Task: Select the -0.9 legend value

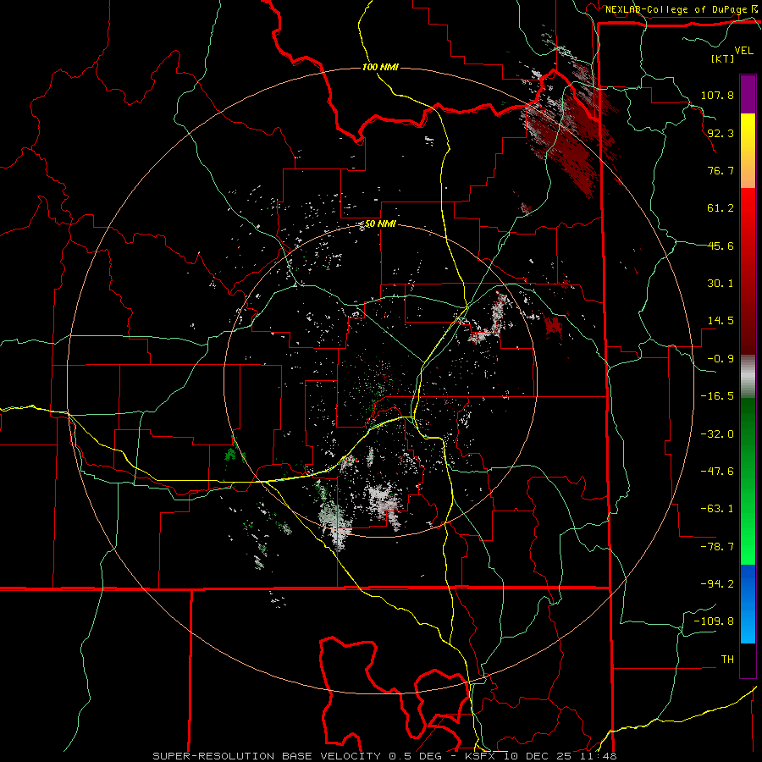Action: (721, 359)
